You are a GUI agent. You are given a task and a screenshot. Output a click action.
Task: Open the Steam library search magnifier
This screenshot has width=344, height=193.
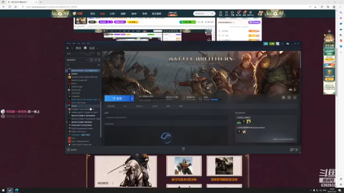coord(68,65)
